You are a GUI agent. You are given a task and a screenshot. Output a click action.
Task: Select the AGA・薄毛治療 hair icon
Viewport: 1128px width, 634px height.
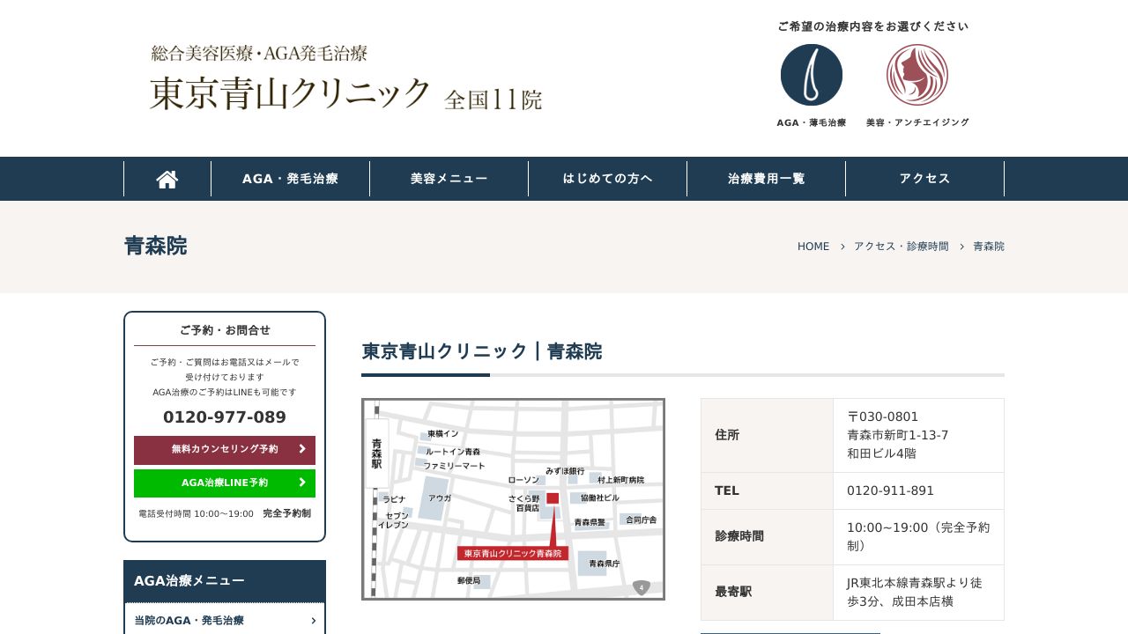point(811,75)
